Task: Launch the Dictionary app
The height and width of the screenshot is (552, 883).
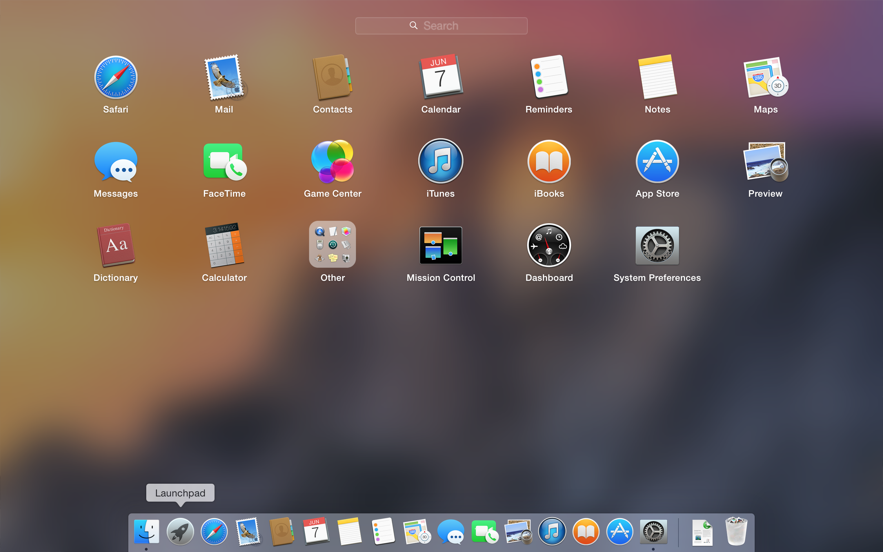Action: 116,245
